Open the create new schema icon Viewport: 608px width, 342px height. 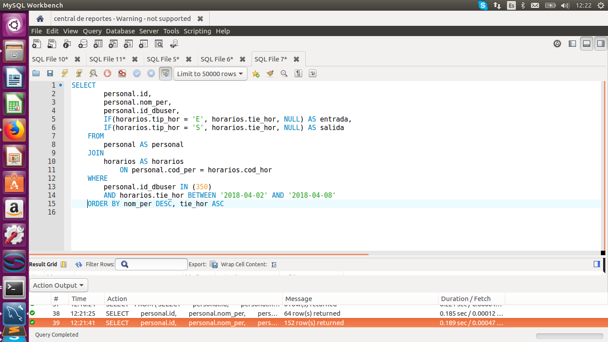pos(83,44)
